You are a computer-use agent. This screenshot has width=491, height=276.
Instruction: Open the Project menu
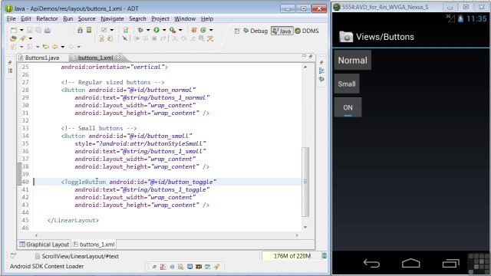160,18
